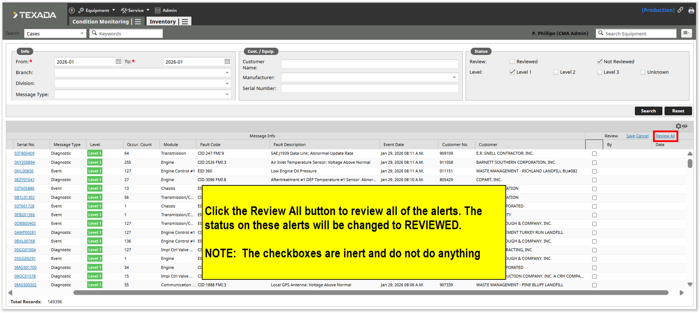Open the Message Type dropdown

click(x=227, y=94)
